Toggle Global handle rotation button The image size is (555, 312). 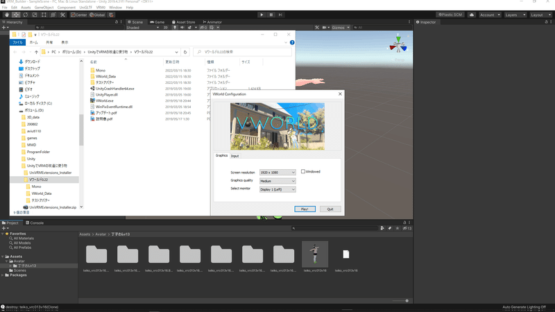(x=97, y=15)
